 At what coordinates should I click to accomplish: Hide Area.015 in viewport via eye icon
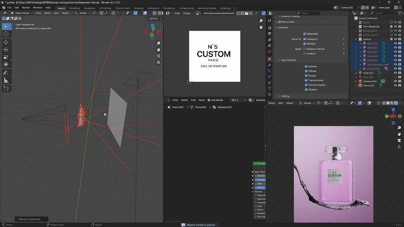point(395,44)
